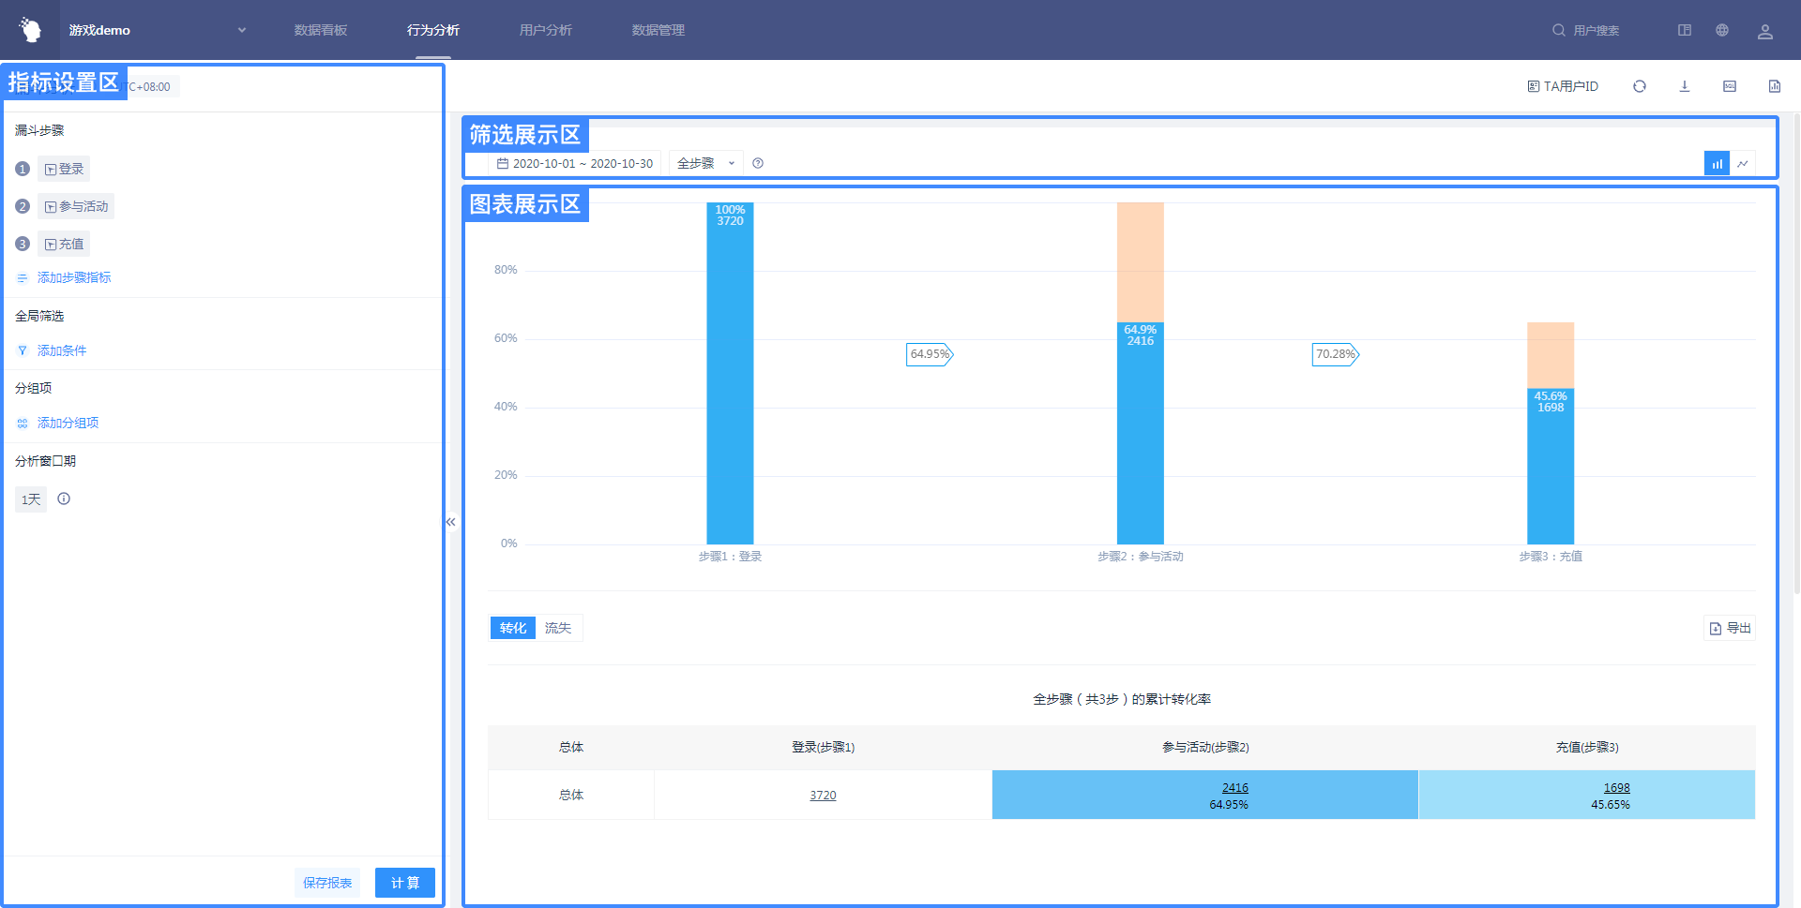Open the user account profile icon
Viewport: 1801px width, 908px height.
tap(1764, 31)
